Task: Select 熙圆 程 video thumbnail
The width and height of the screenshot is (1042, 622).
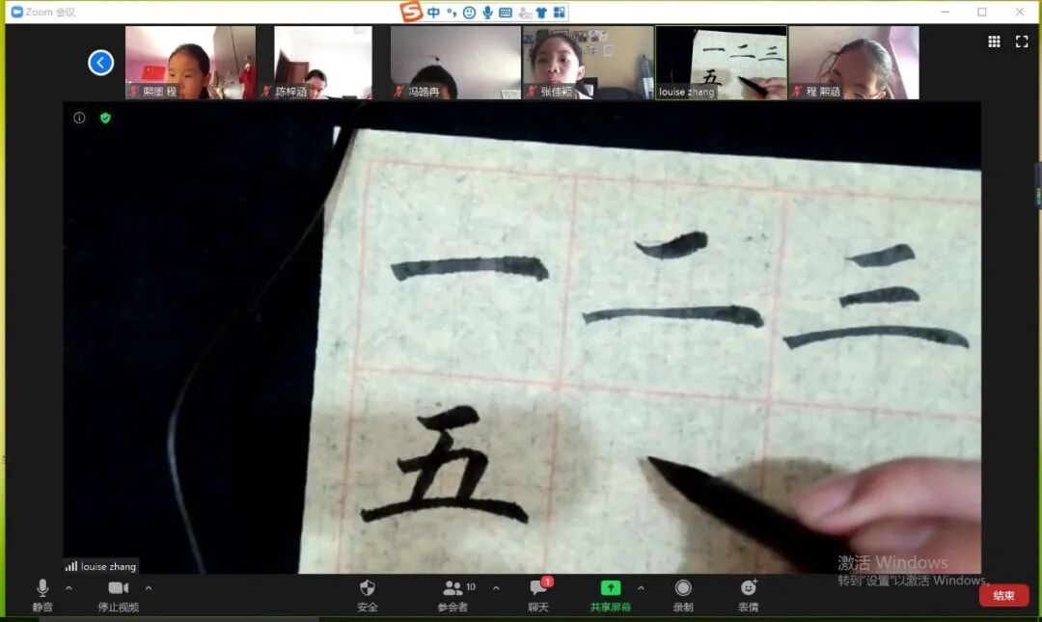Action: click(191, 63)
